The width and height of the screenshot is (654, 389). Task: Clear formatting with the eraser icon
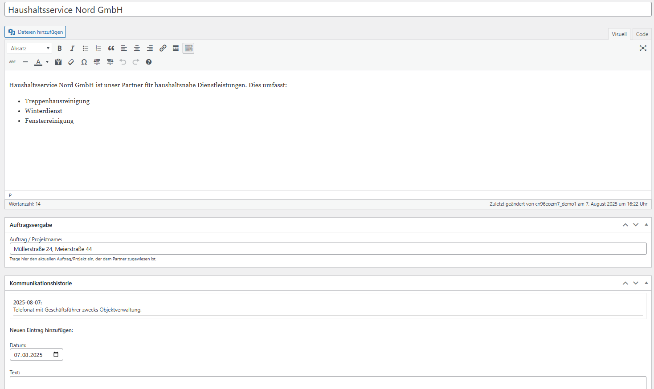pyautogui.click(x=71, y=62)
